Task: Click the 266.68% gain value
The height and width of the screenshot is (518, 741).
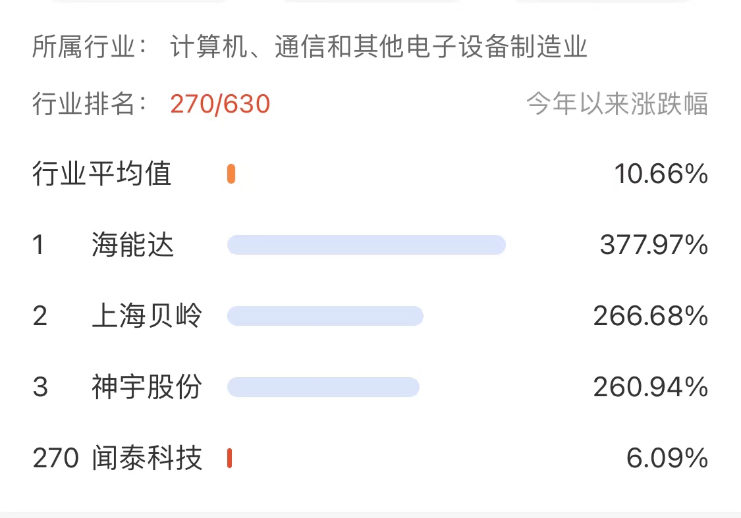Action: click(x=651, y=316)
